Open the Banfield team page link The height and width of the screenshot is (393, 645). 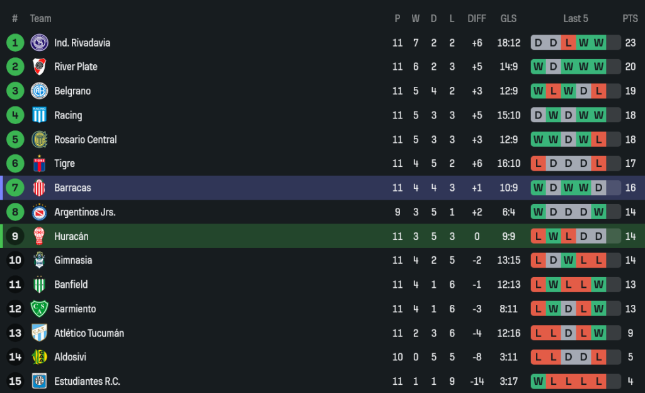[71, 285]
